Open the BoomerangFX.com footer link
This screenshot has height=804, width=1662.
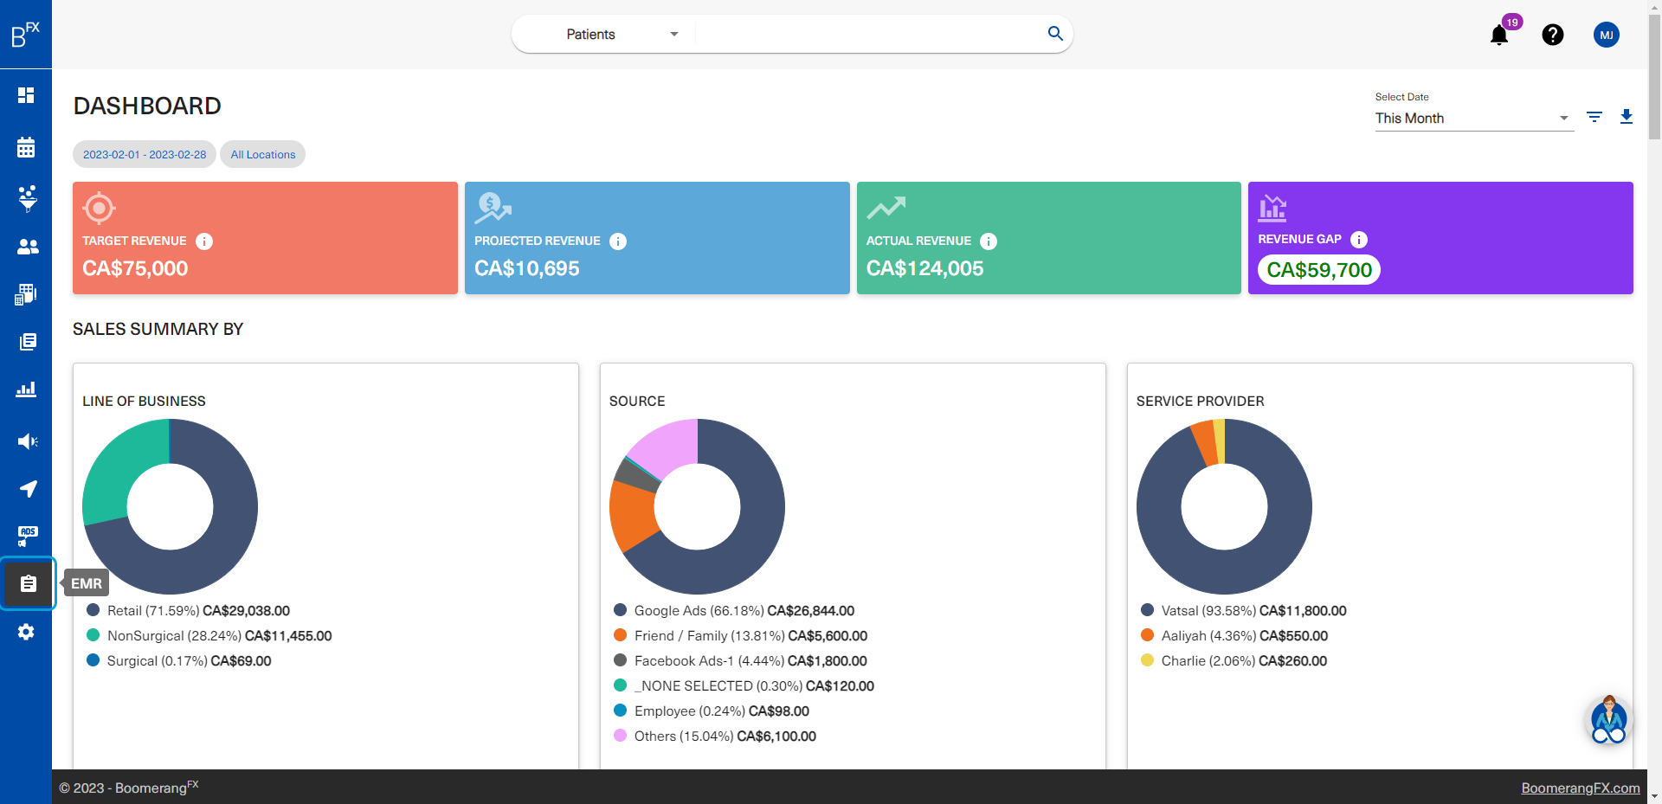[1581, 788]
